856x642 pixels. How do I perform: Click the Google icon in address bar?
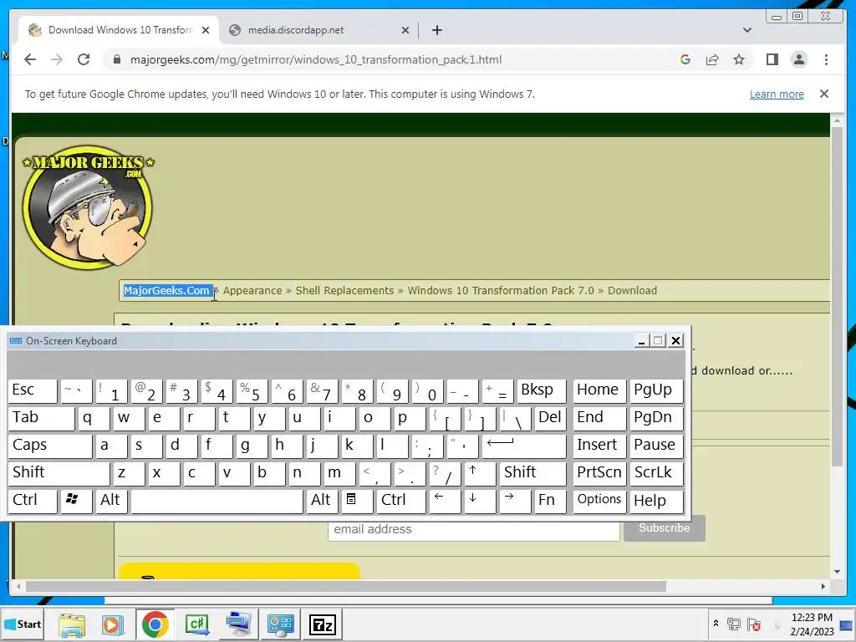685,59
